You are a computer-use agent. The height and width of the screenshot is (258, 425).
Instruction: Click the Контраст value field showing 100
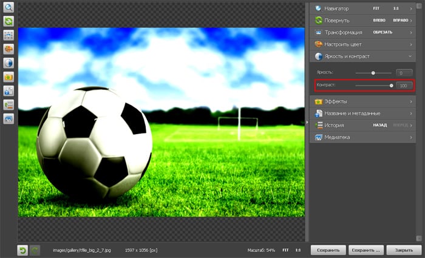pyautogui.click(x=404, y=86)
